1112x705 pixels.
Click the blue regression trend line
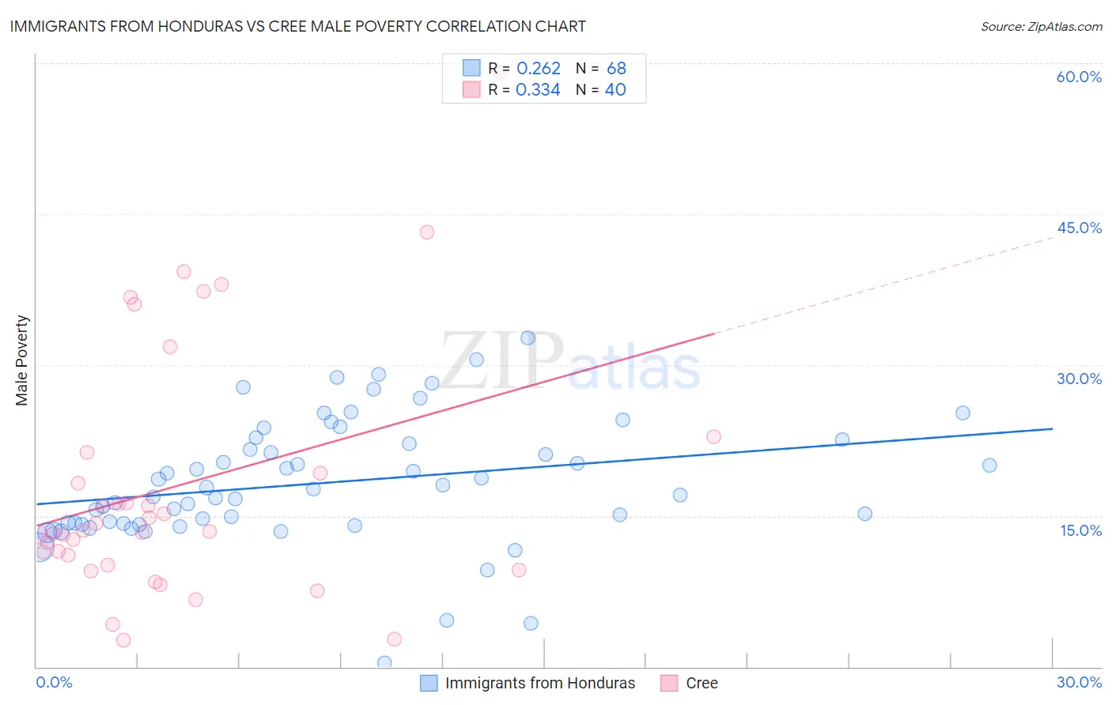[x=544, y=466]
